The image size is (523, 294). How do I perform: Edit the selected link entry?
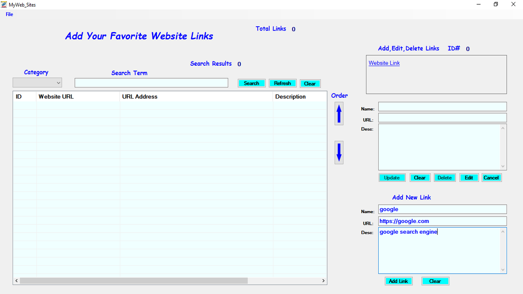click(x=469, y=177)
